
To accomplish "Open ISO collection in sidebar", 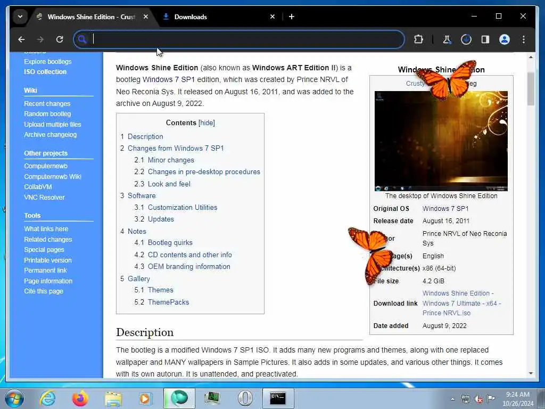I will pyautogui.click(x=45, y=72).
